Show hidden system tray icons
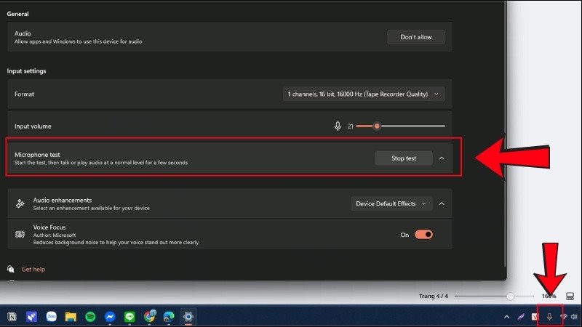The image size is (582, 327). [x=506, y=317]
